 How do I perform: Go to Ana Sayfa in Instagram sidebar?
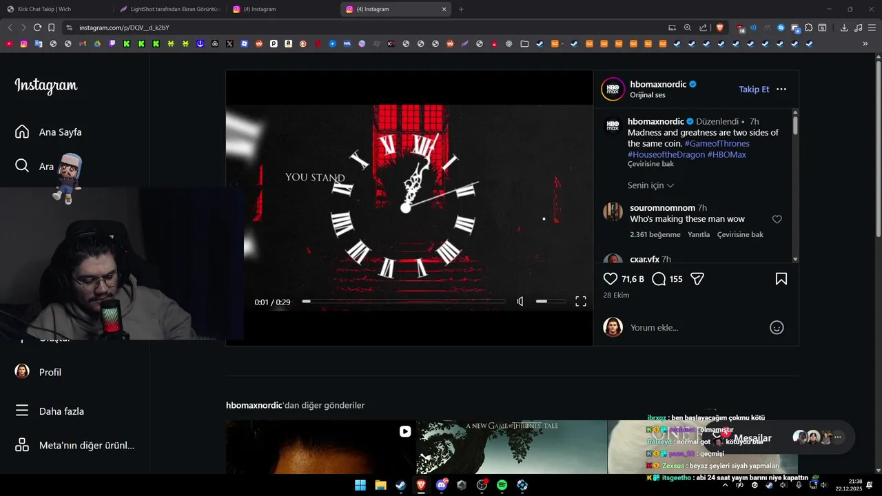tap(48, 132)
